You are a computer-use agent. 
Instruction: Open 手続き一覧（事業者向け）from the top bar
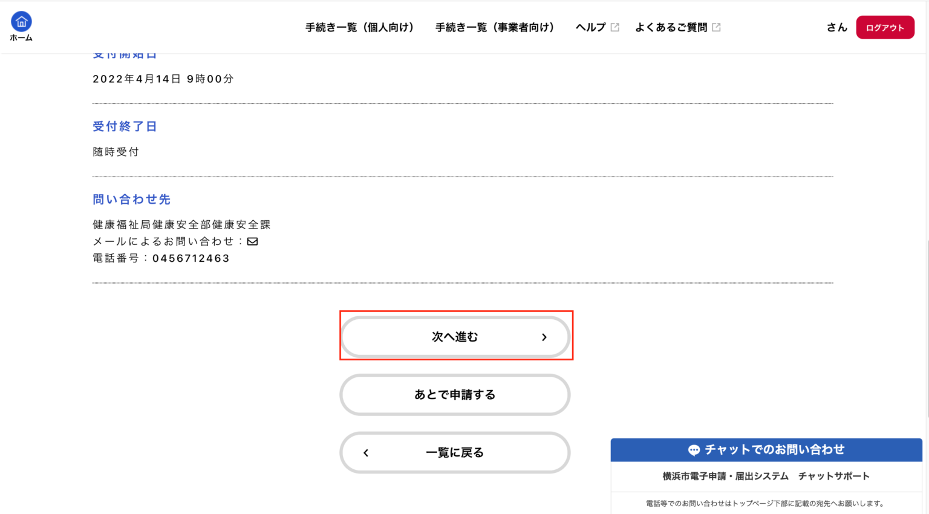coord(495,27)
